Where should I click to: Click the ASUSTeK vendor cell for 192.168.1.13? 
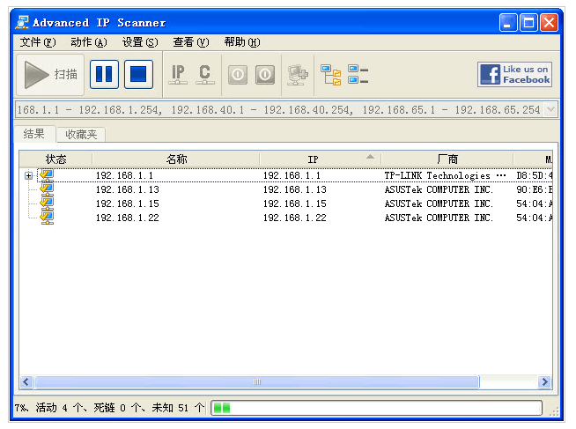439,189
